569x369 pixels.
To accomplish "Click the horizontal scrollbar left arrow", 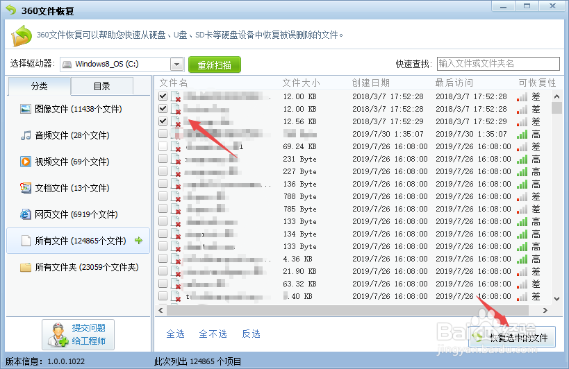I will click(160, 310).
